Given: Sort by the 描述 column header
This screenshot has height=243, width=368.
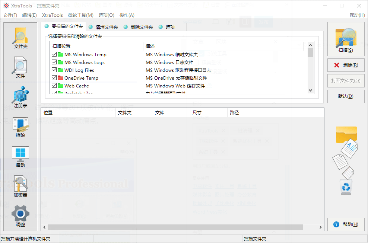Looking at the screenshot, I should tap(223, 46).
